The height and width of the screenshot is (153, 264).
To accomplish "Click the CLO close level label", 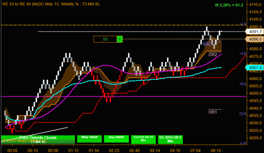I will pos(242,114).
